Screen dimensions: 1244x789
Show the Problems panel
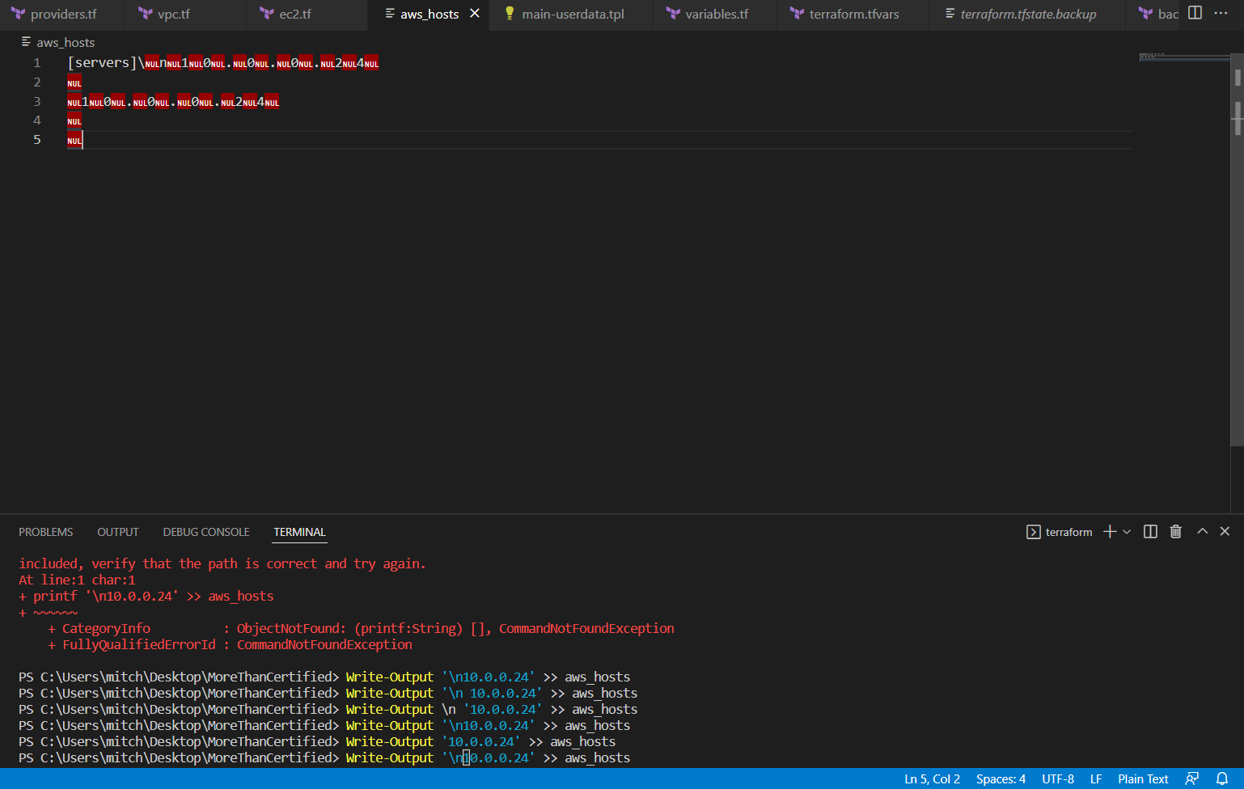coord(46,532)
